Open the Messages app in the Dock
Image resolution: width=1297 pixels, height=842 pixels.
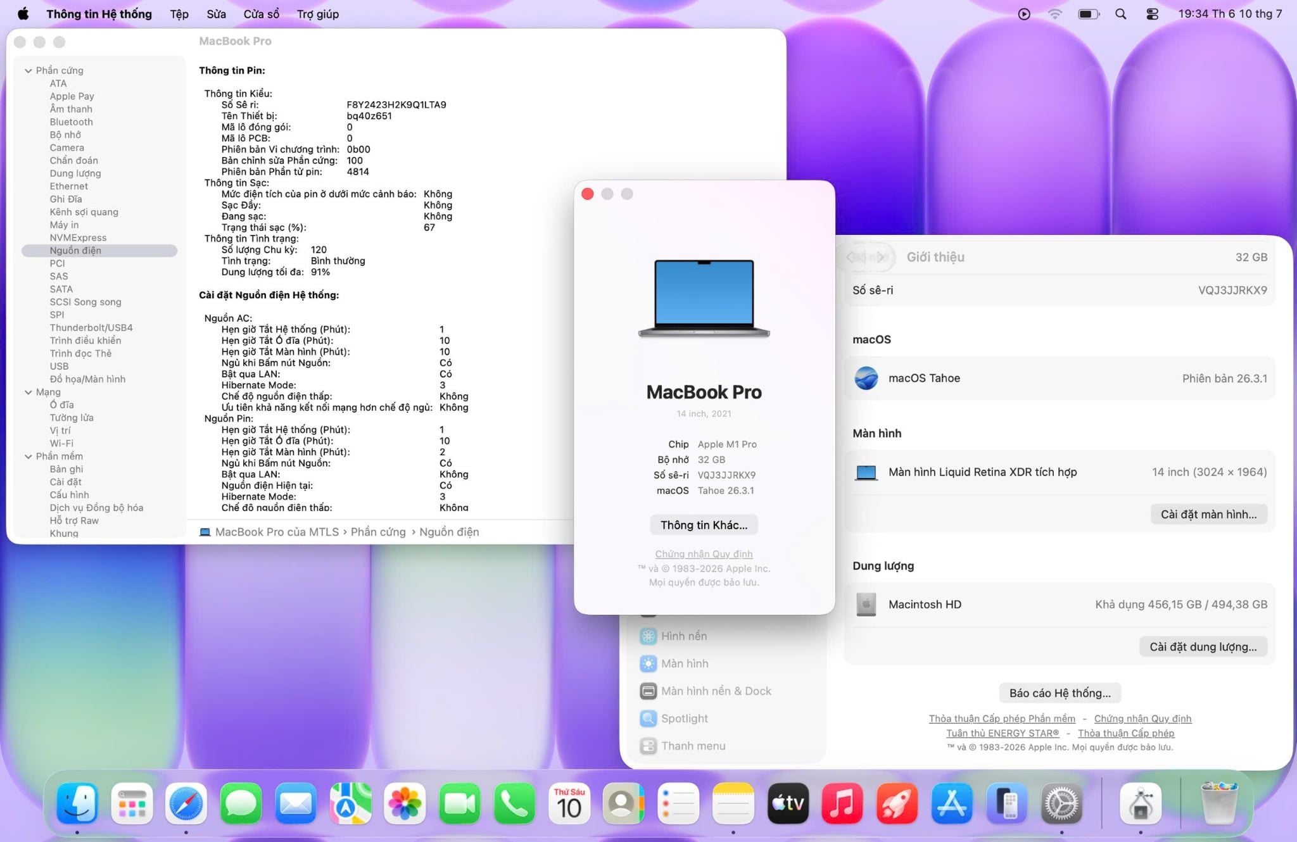pos(241,803)
